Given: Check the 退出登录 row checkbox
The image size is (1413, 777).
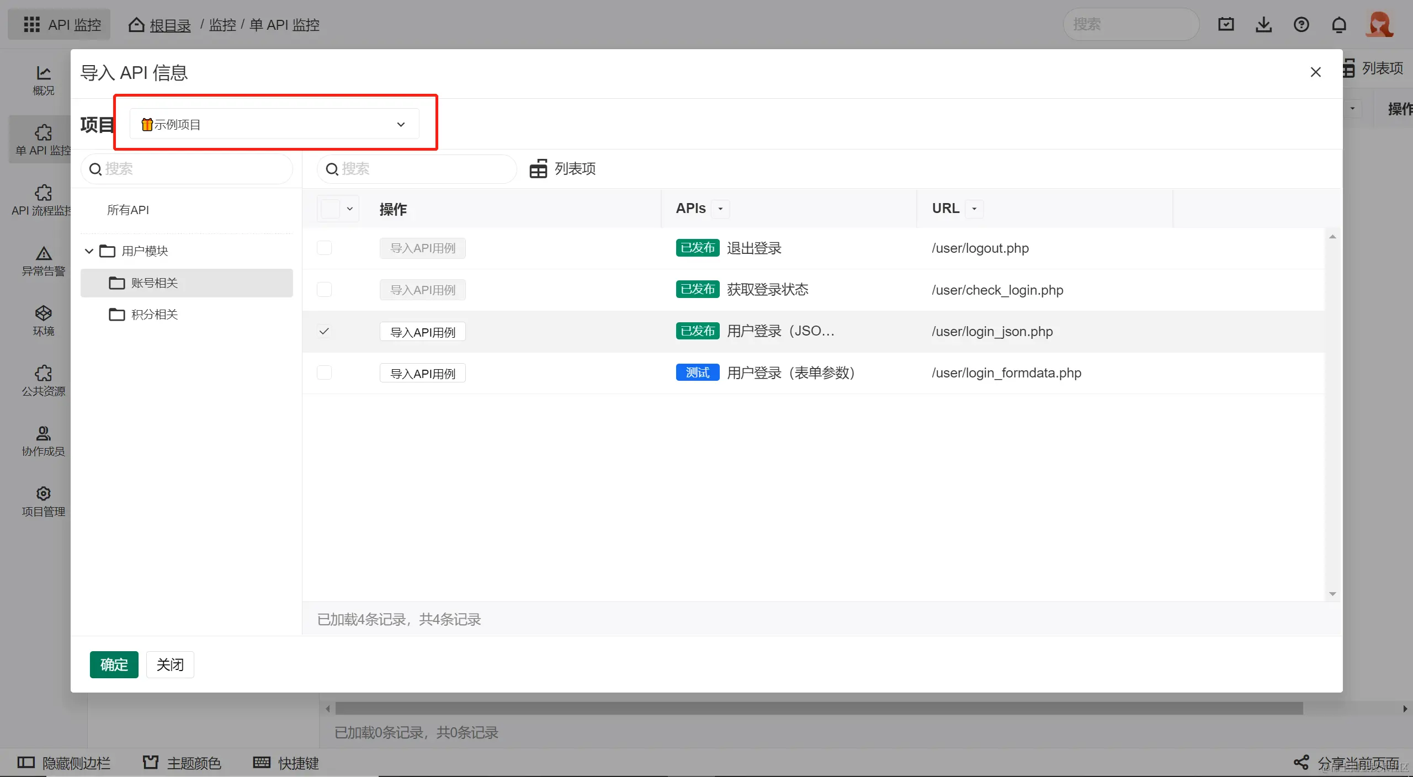Looking at the screenshot, I should click(324, 248).
